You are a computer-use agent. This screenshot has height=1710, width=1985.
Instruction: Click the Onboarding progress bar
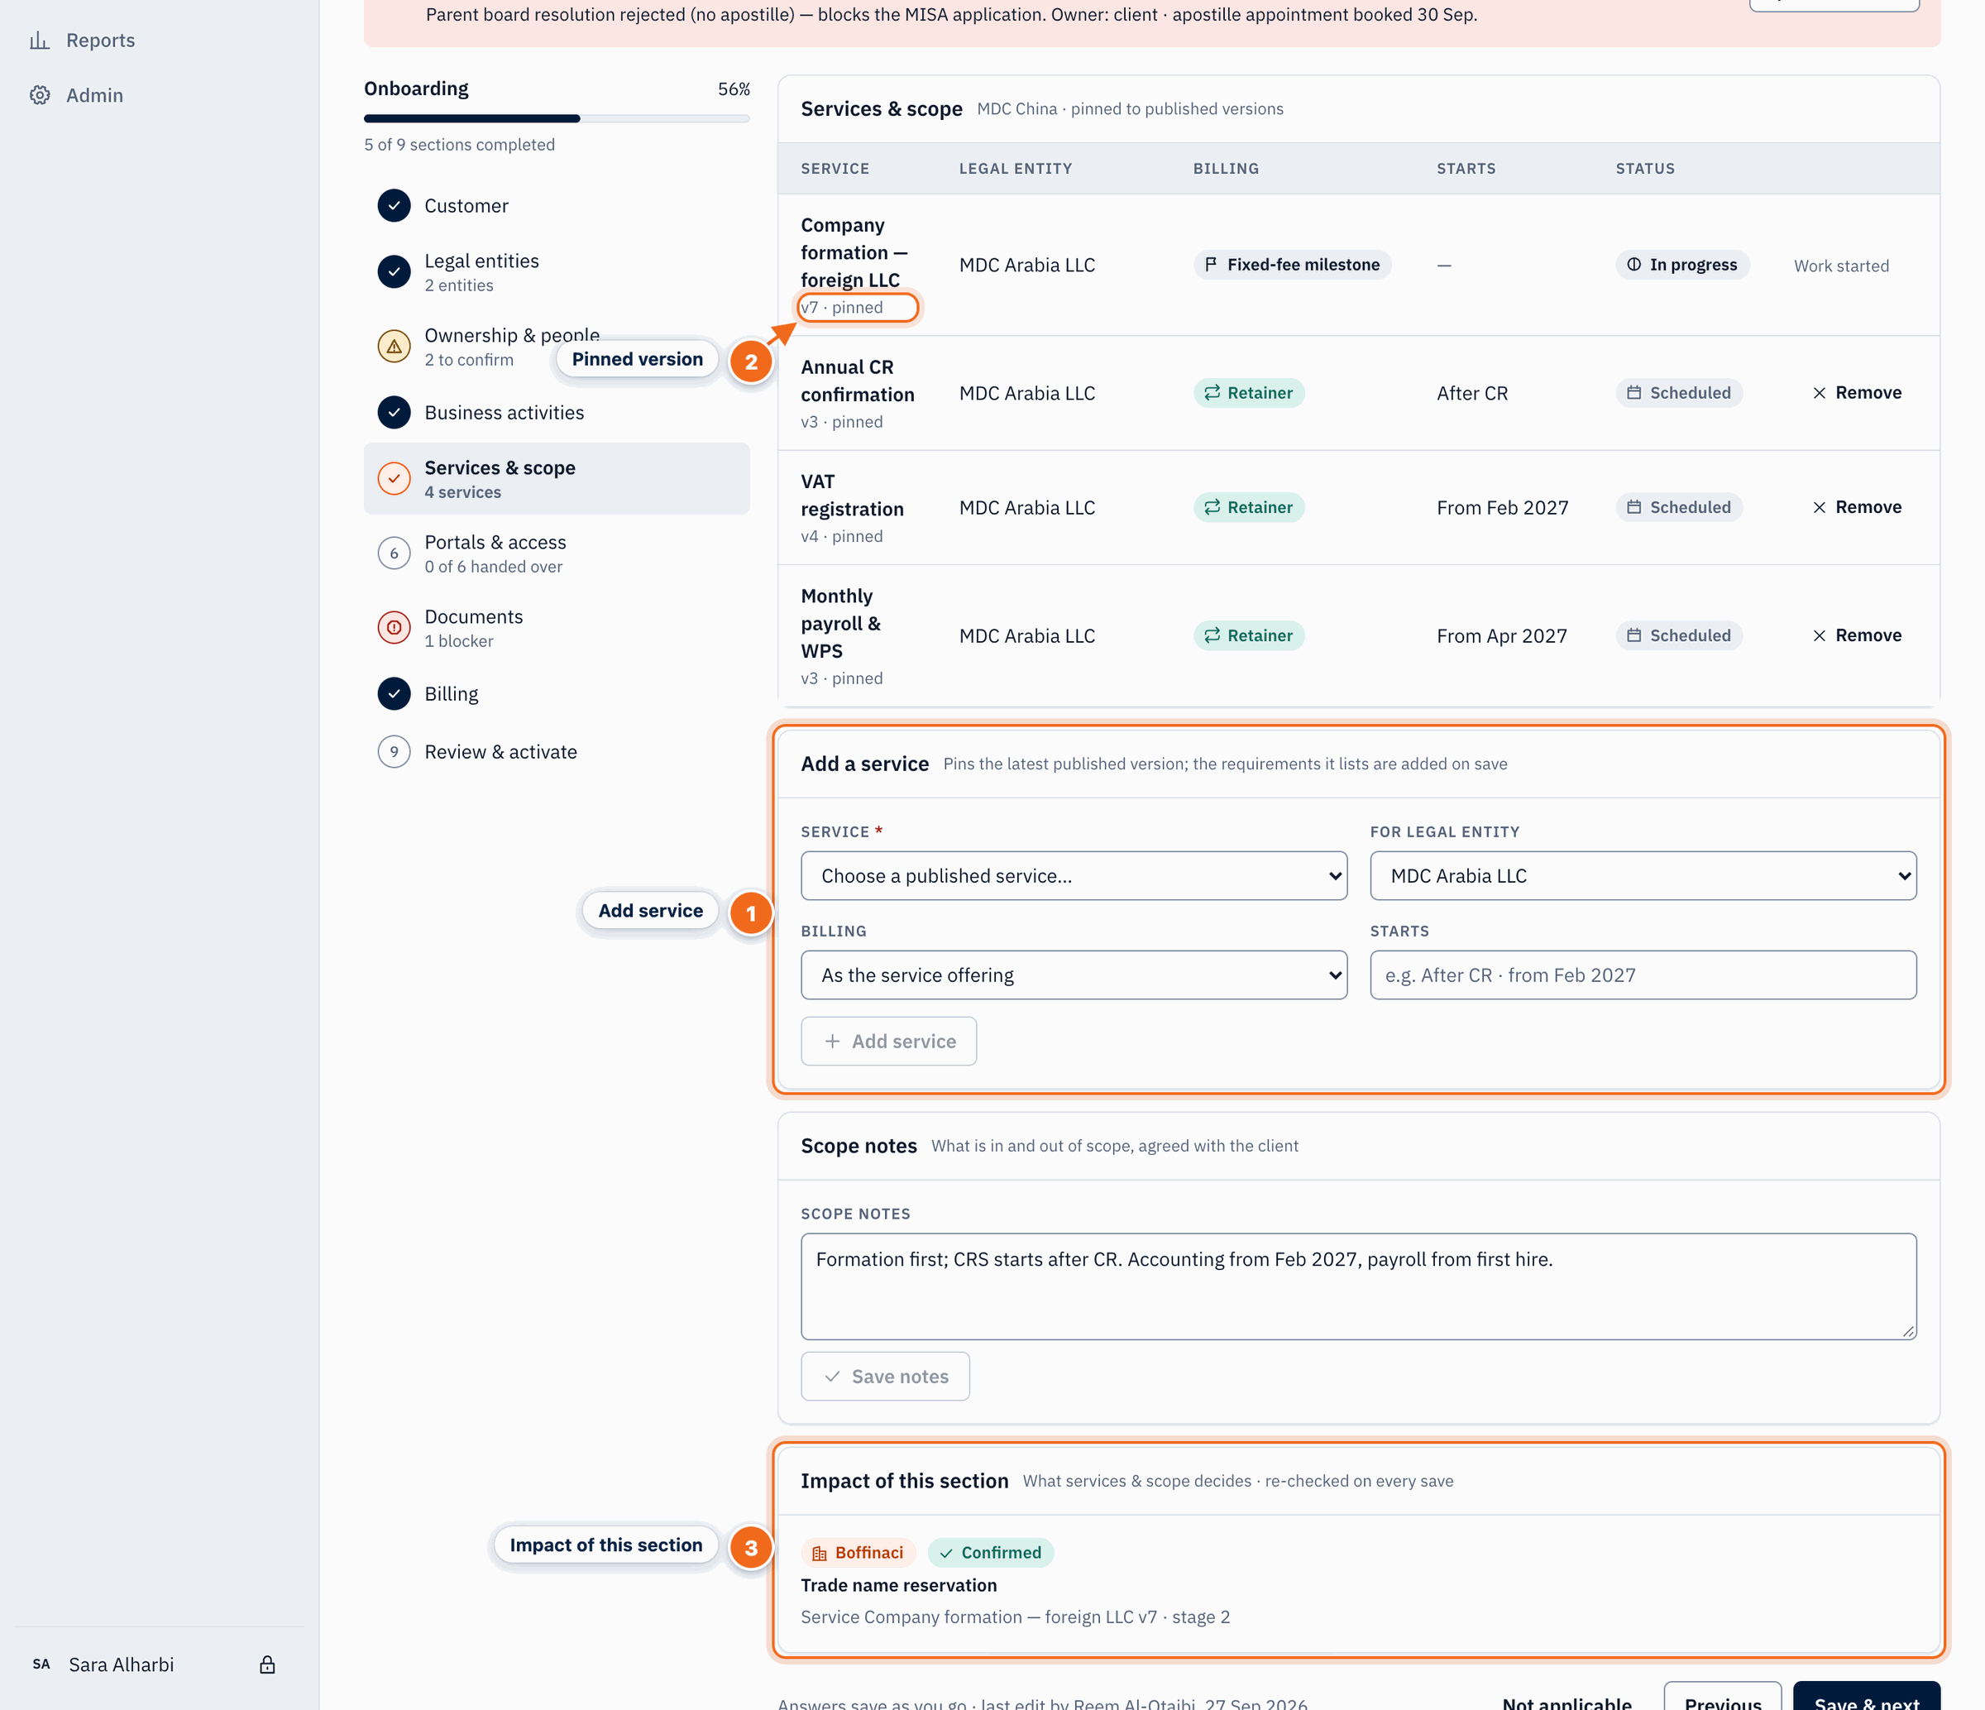click(x=557, y=119)
